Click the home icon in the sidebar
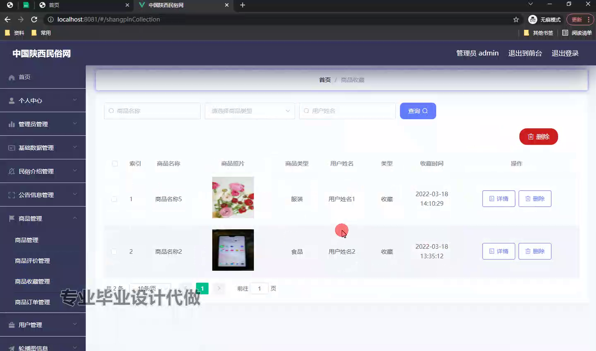Image resolution: width=596 pixels, height=351 pixels. pyautogui.click(x=12, y=77)
